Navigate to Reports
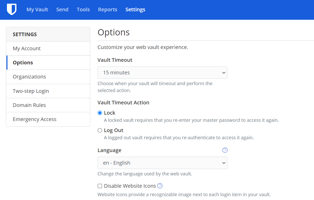This screenshot has height=200, width=314. click(107, 9)
